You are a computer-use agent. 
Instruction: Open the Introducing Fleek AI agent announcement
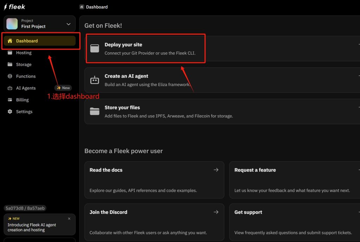point(39,224)
